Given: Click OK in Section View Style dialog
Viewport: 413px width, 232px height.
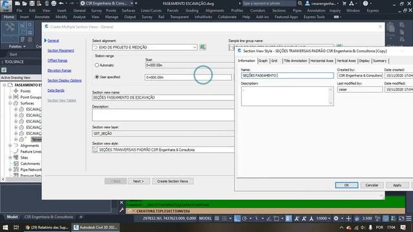Looking at the screenshot, I should (x=347, y=185).
